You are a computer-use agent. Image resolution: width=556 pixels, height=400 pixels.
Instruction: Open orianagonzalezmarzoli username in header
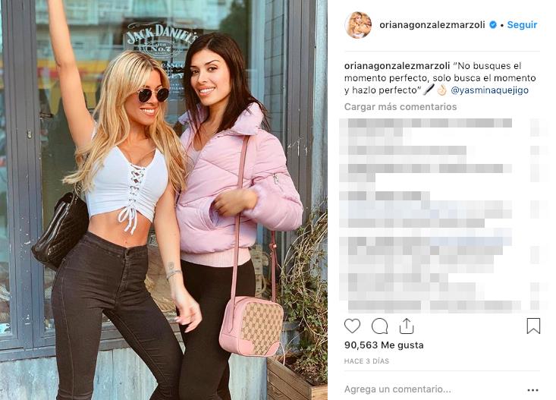pos(432,25)
